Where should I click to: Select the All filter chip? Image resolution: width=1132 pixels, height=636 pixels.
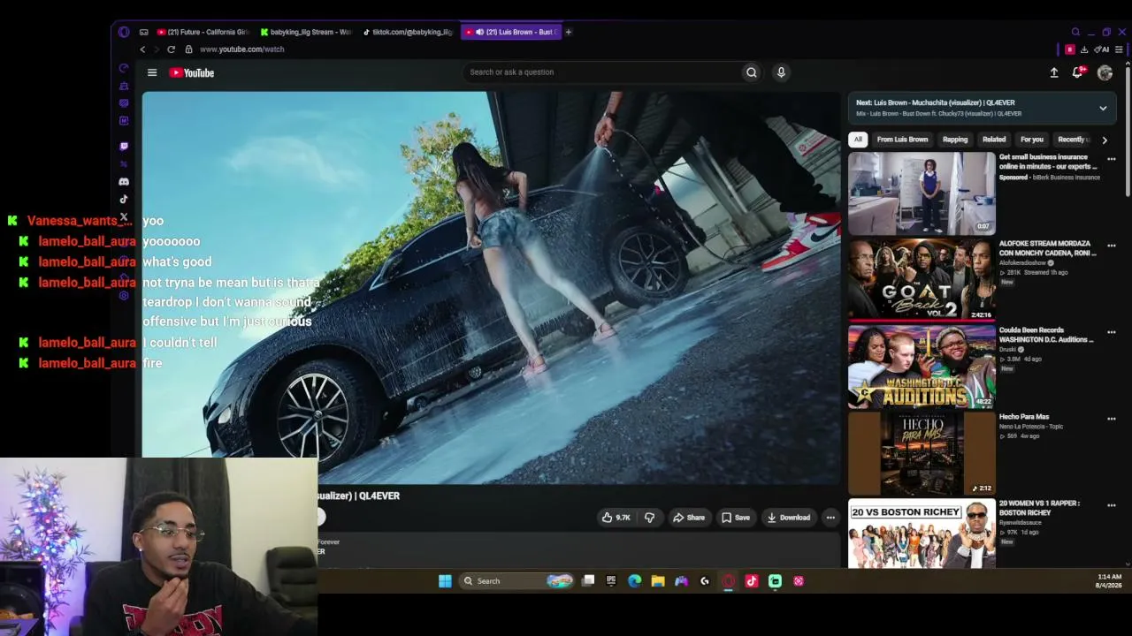click(858, 140)
